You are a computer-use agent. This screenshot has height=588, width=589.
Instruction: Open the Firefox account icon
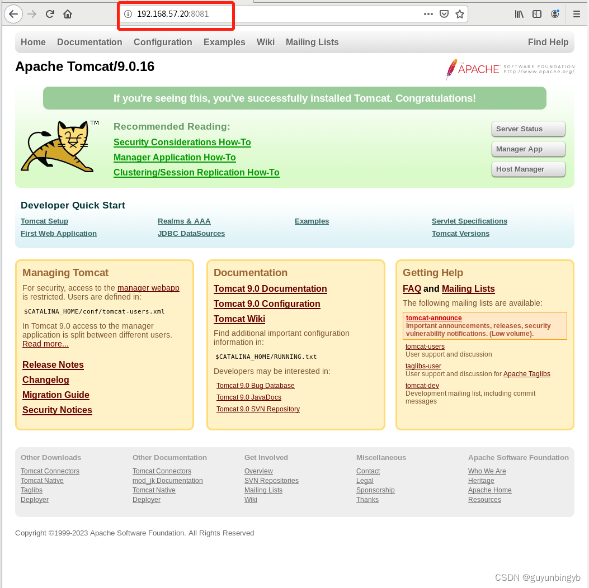coord(555,15)
